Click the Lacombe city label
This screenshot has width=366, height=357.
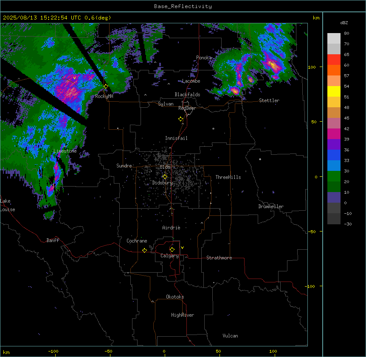(191, 81)
